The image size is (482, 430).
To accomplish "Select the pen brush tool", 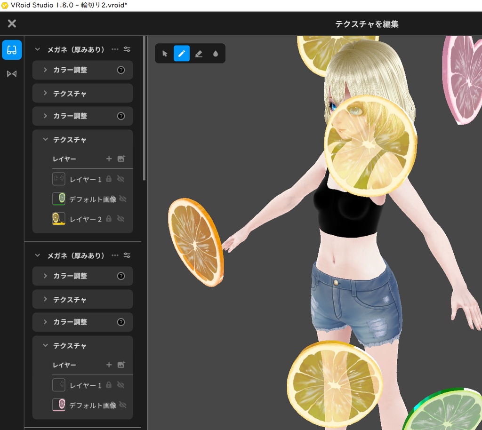I will click(x=182, y=54).
